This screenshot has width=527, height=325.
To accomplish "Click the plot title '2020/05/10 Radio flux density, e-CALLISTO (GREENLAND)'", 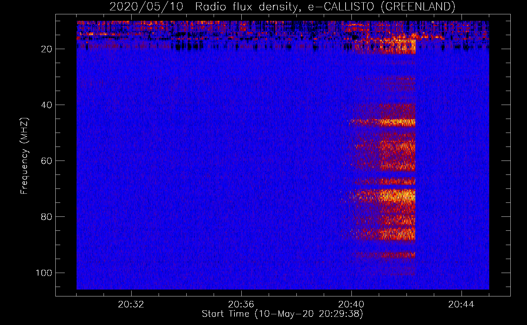I will point(282,7).
